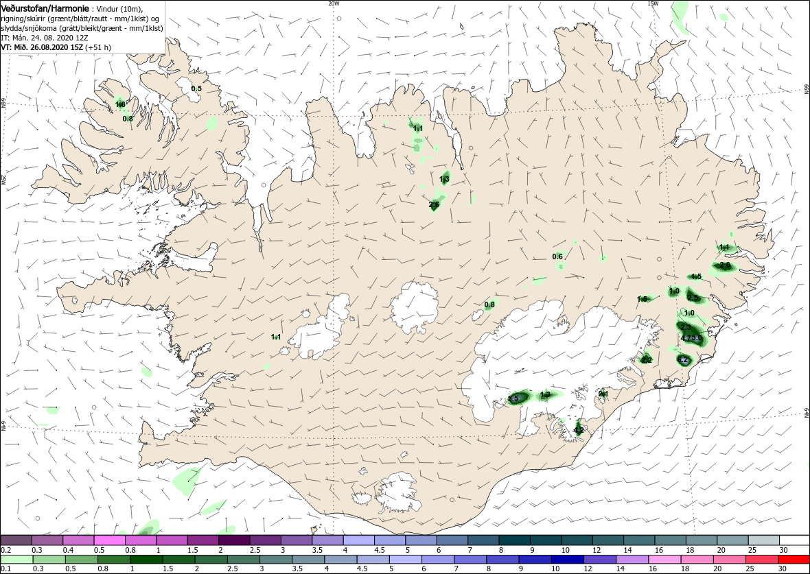Click the '7' label in the bottom legend row
Viewport: 810px width, 574px height.
tap(456, 569)
